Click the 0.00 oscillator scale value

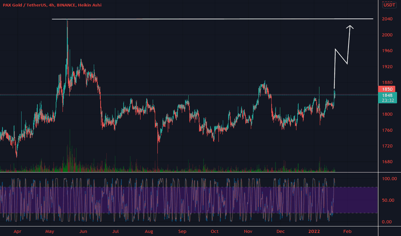click(x=387, y=222)
